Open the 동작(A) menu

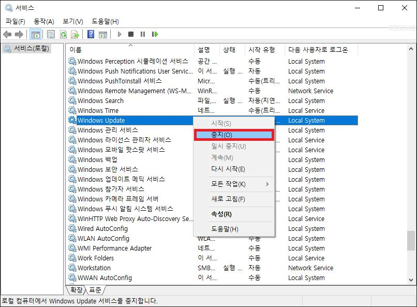(x=44, y=21)
